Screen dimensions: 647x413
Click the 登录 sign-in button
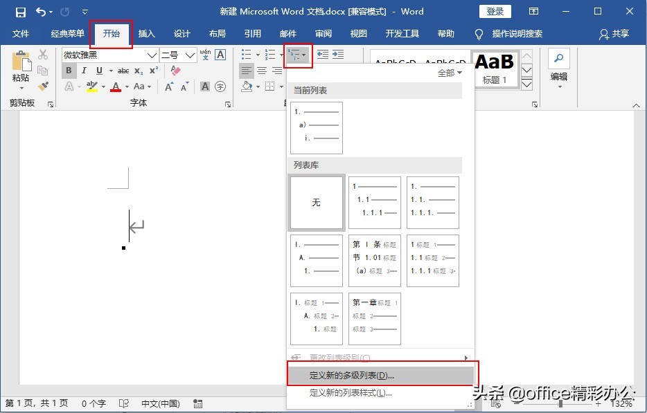(x=495, y=12)
